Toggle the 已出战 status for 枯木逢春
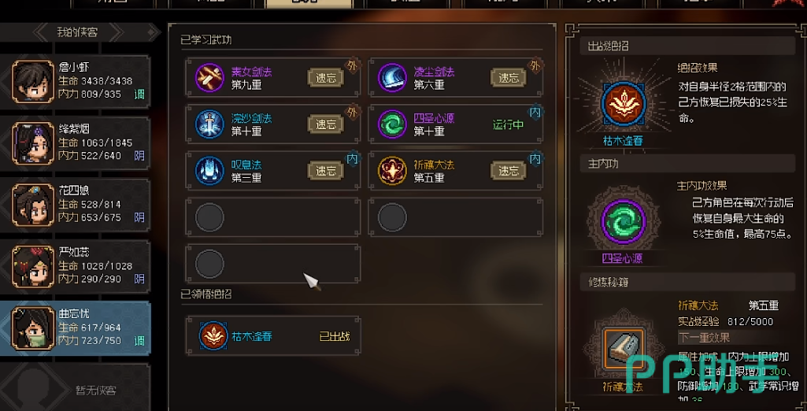Image resolution: width=807 pixels, height=411 pixels. pos(335,336)
